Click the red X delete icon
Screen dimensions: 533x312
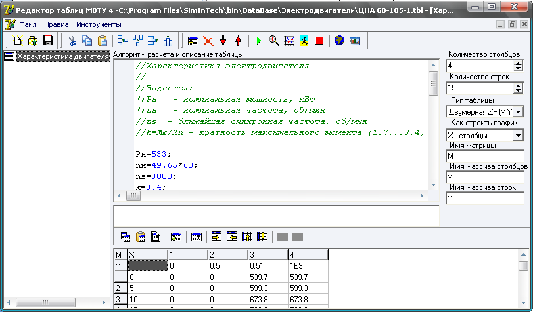pos(208,41)
